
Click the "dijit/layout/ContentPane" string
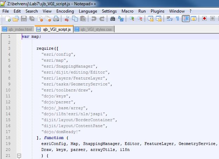(73, 126)
